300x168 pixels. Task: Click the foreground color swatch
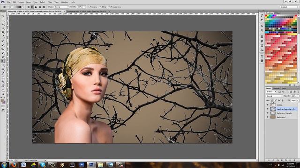coord(2,101)
